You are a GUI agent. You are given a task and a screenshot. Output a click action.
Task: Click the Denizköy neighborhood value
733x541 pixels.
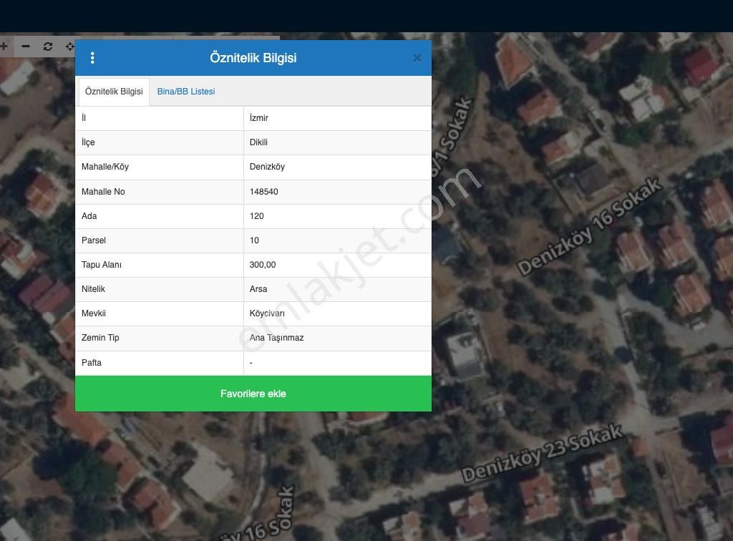(267, 167)
